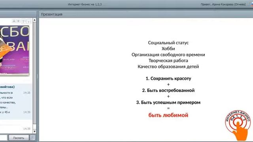Click the text 3. Быть успешным примером
253x142 pixels.
[x=168, y=103]
